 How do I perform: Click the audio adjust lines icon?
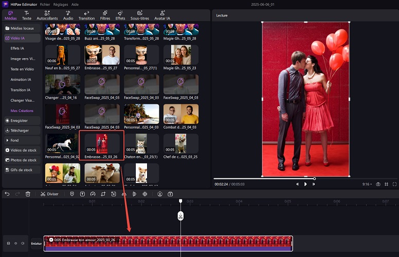(x=134, y=194)
